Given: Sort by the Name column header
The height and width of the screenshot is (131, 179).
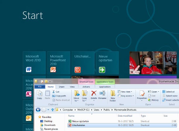Looking at the screenshot, I should tap(71, 116).
